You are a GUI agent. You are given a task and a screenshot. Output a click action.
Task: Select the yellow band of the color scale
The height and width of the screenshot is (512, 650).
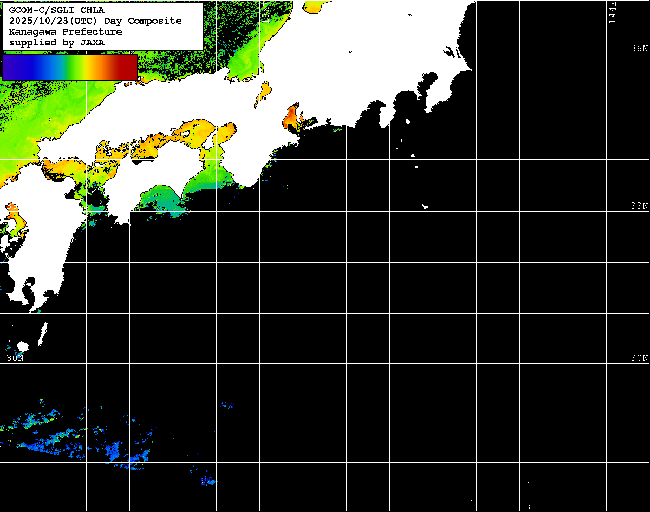(87, 67)
